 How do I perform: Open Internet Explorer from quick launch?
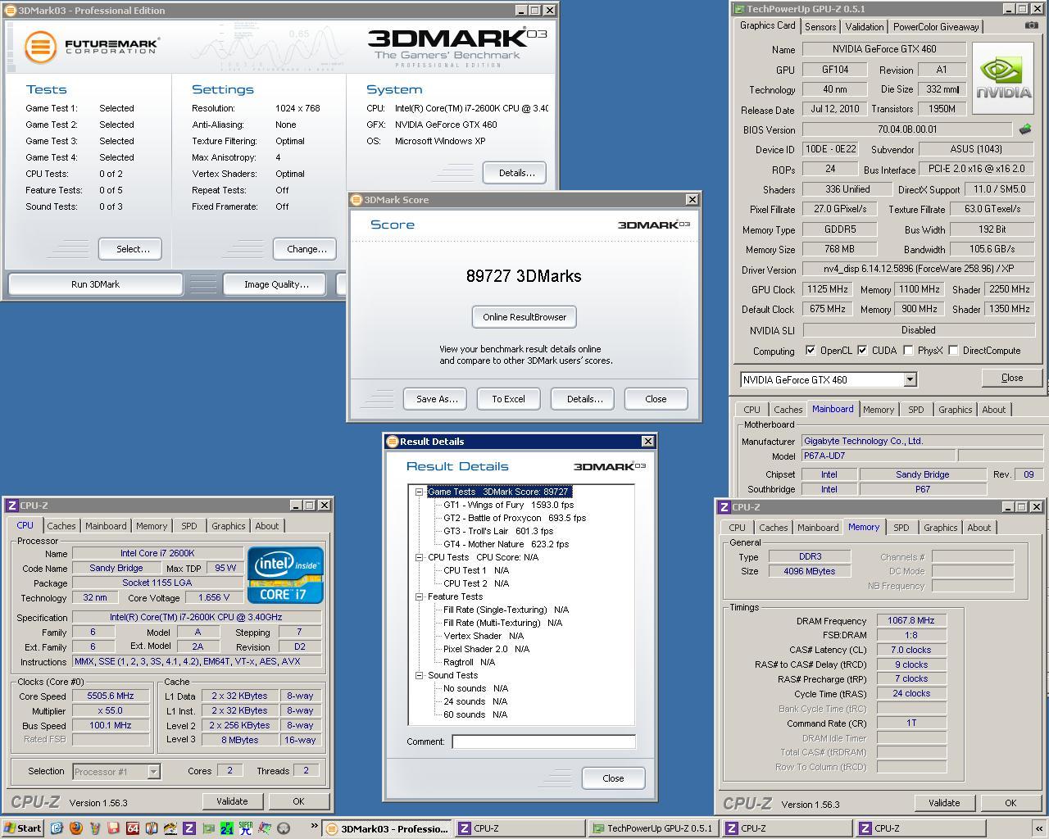[x=57, y=828]
